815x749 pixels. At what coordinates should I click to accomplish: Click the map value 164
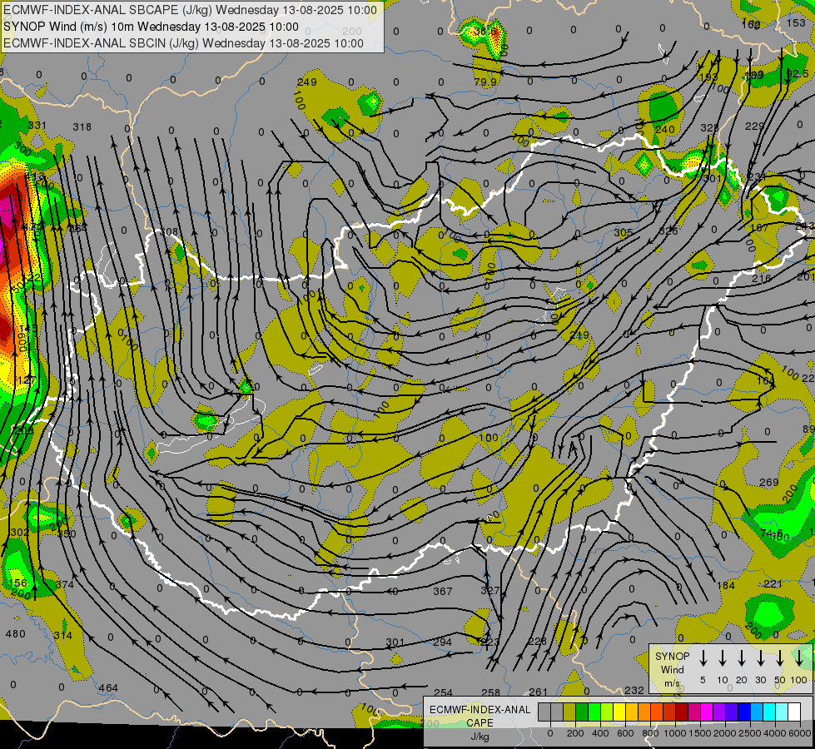click(x=766, y=381)
